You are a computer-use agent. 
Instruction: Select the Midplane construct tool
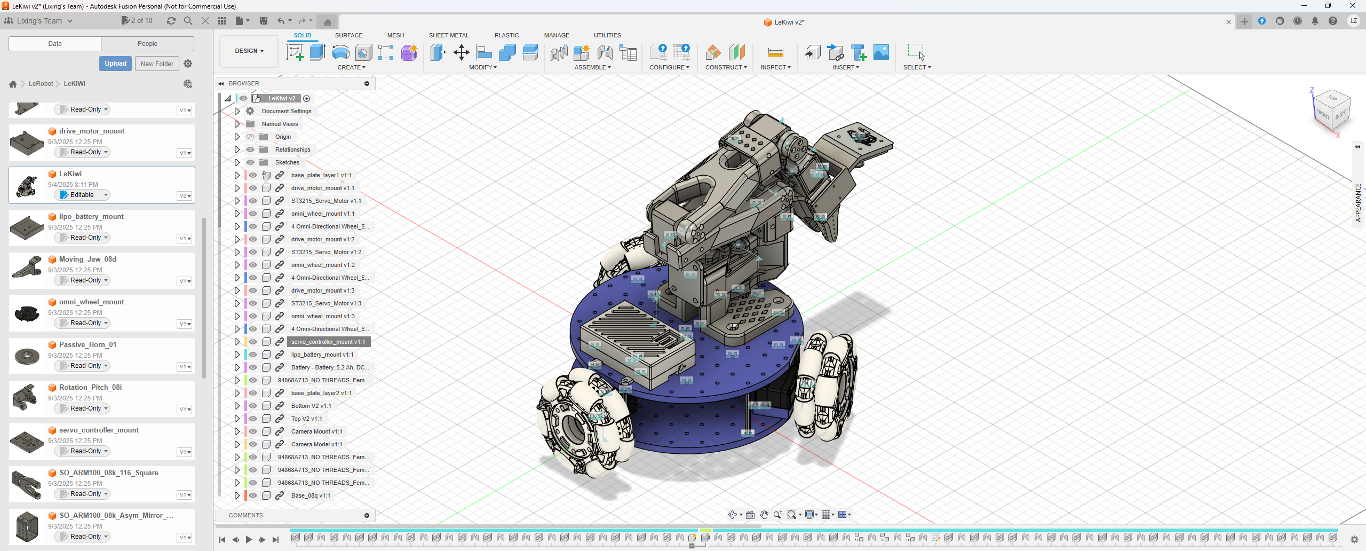(736, 52)
